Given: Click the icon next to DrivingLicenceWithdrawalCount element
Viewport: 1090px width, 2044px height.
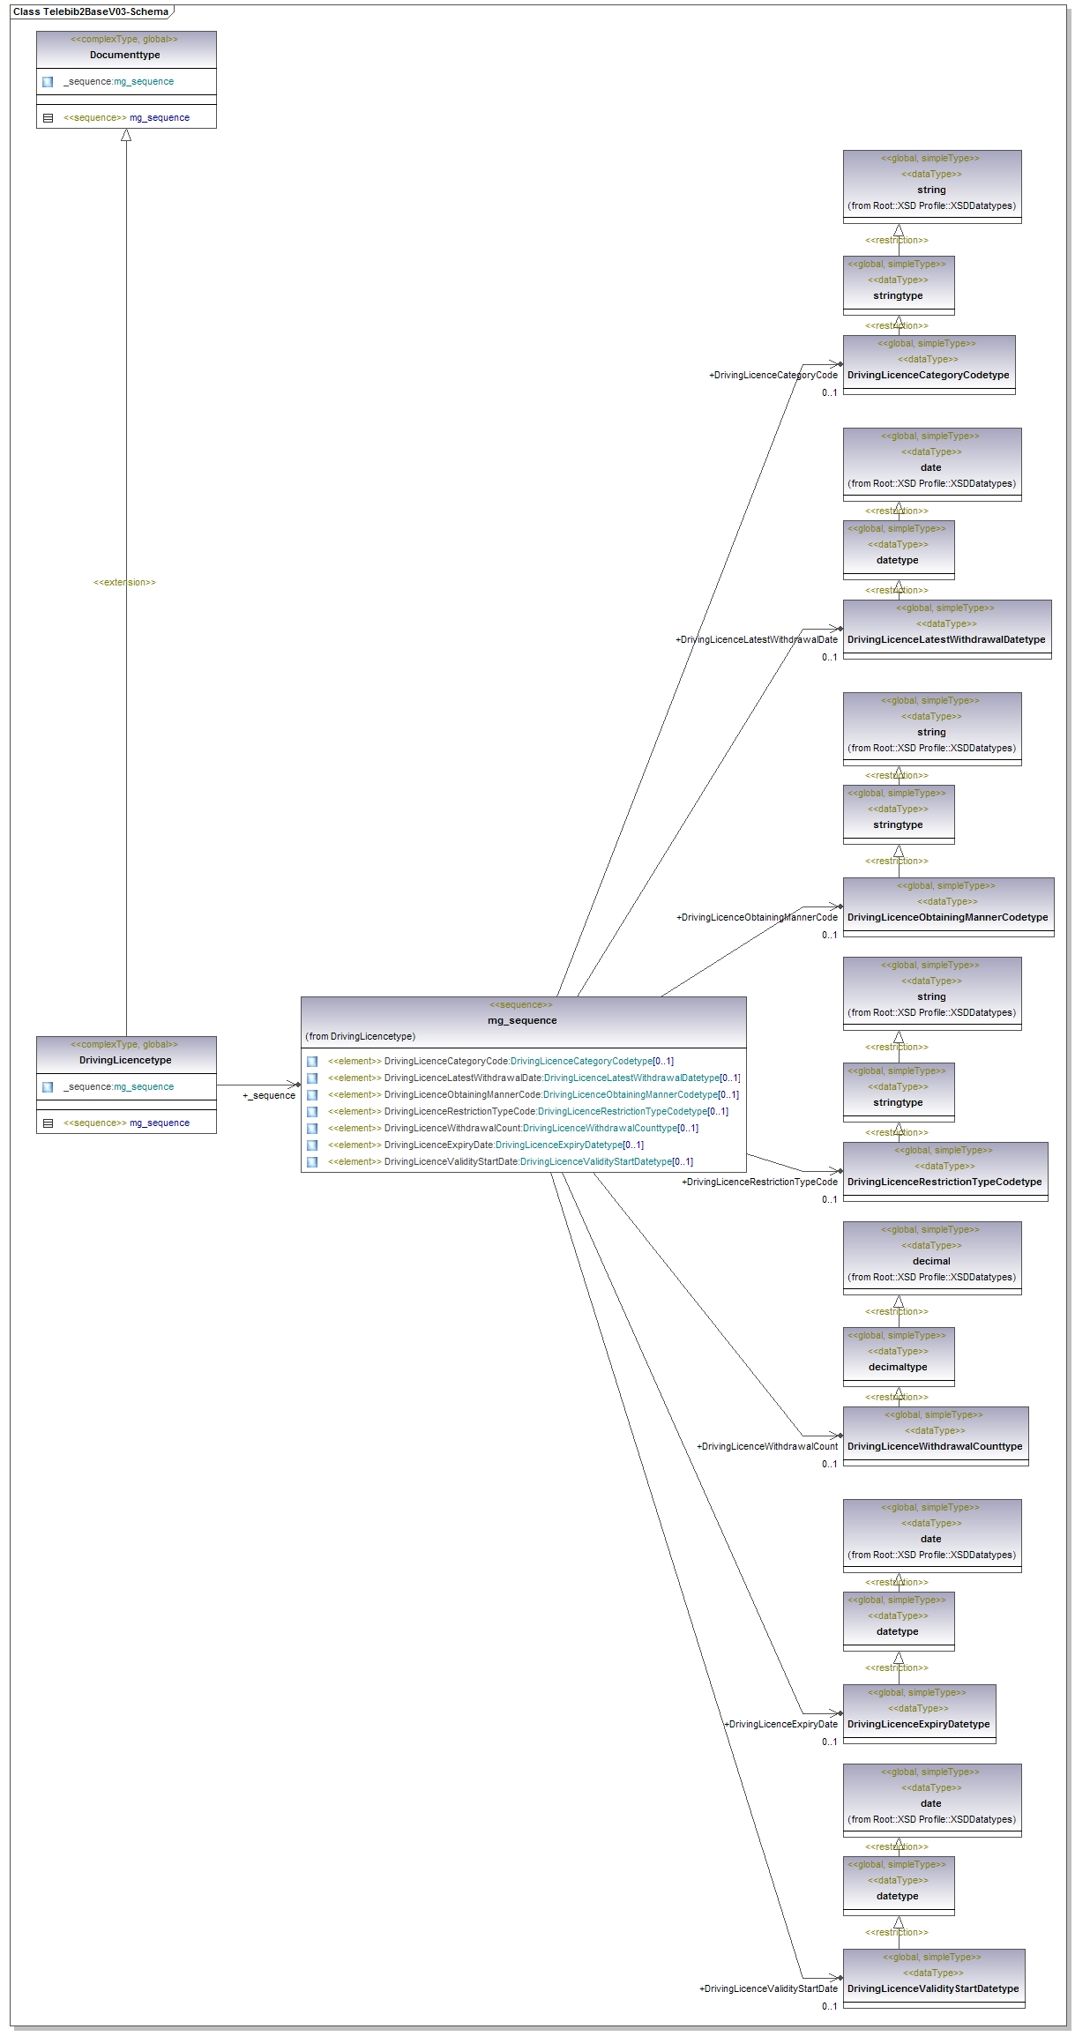Looking at the screenshot, I should point(312,1129).
